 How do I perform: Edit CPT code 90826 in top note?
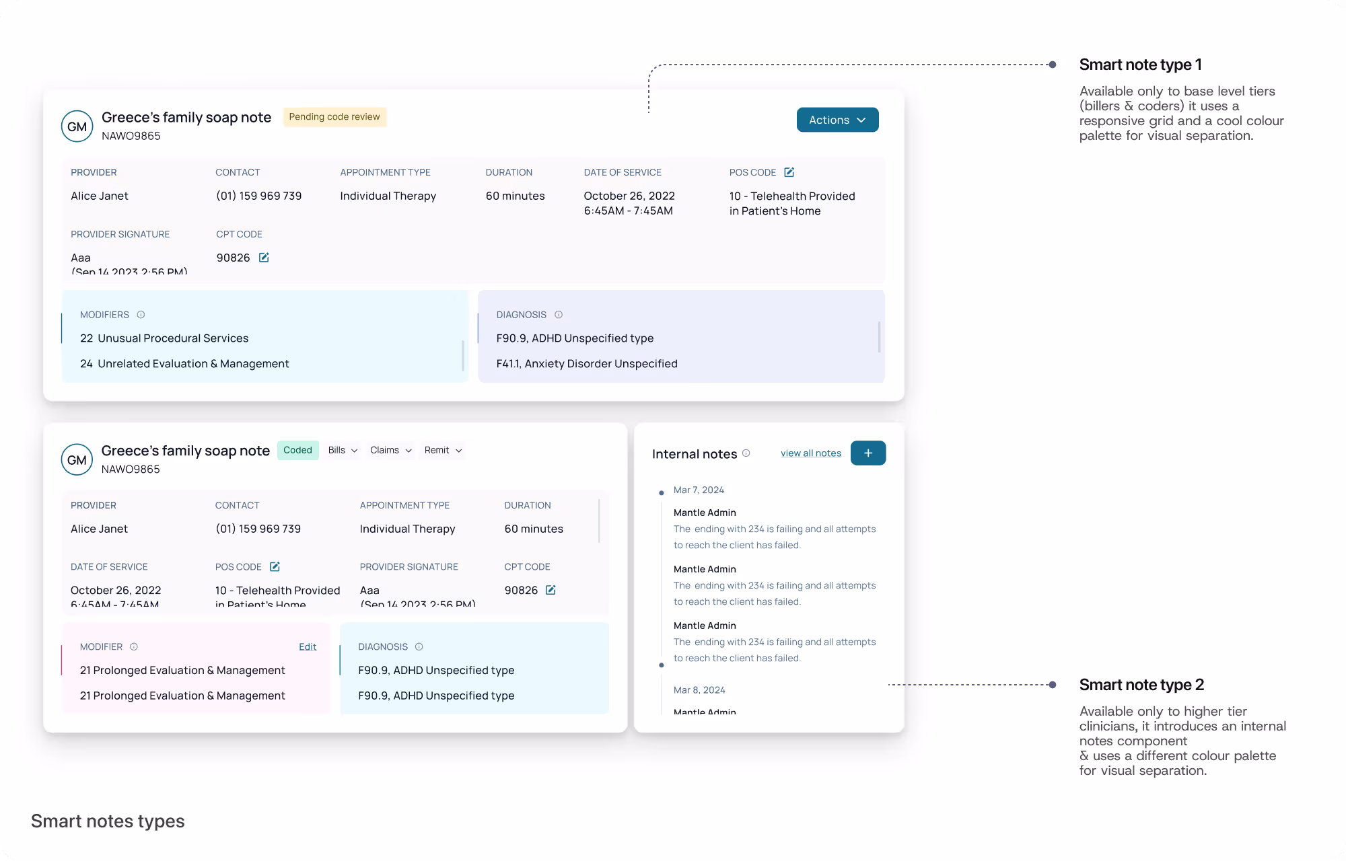264,258
